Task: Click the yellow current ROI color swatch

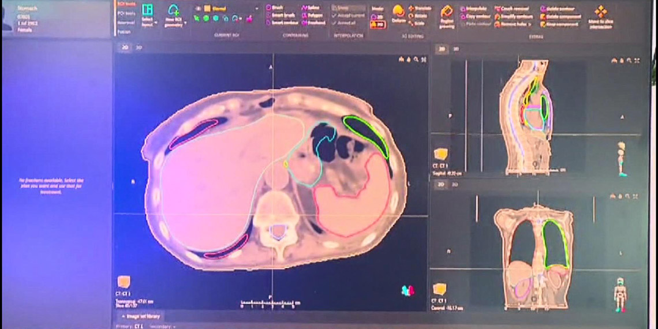Action: [207, 9]
